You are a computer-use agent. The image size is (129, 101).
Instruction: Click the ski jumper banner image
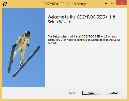24,47
